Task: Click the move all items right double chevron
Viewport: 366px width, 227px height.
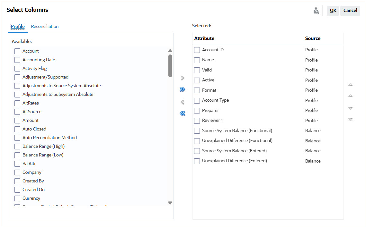Action: (182, 89)
